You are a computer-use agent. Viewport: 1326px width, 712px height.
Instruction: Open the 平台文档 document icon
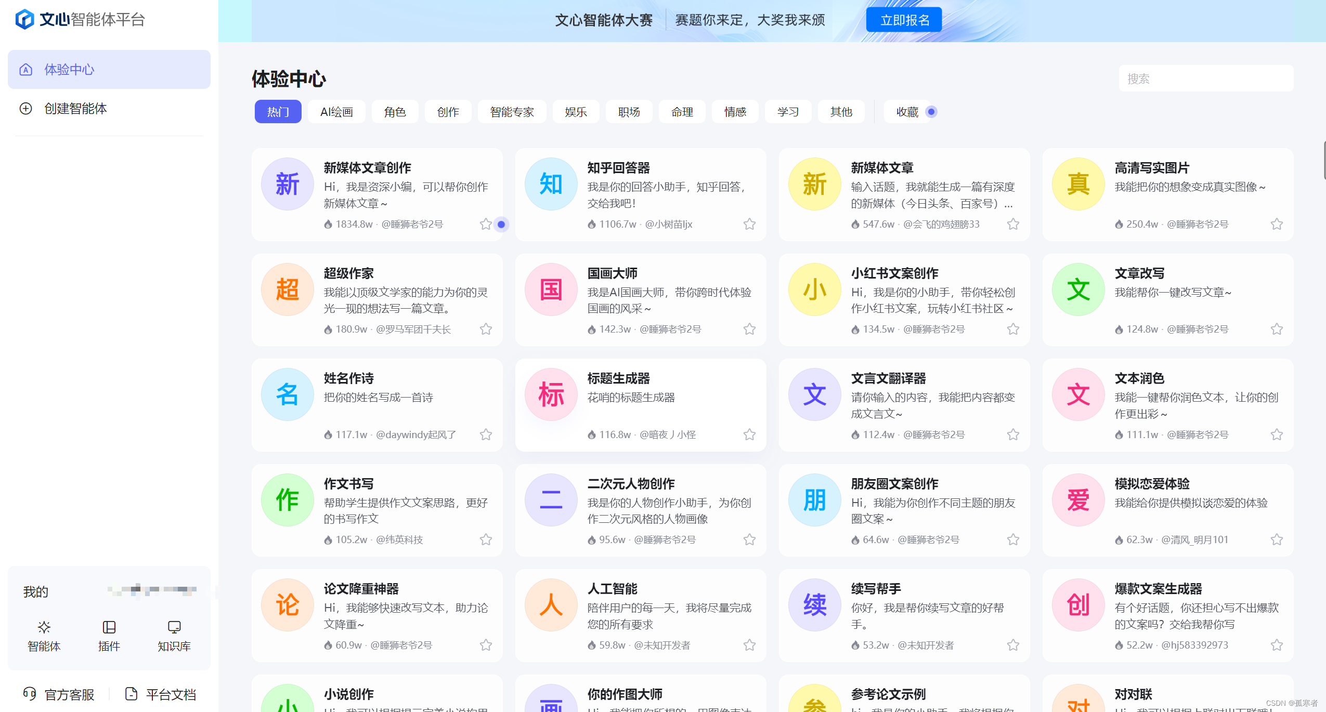[131, 693]
